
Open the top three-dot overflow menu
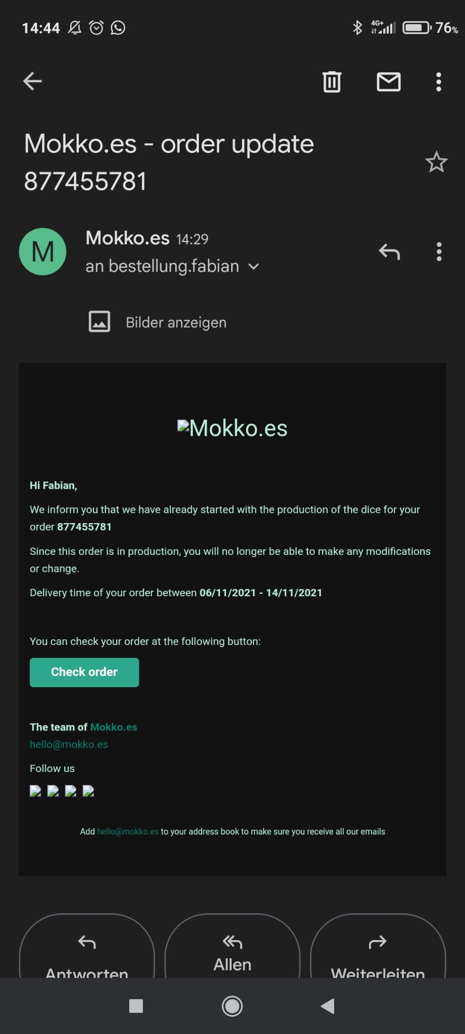438,82
